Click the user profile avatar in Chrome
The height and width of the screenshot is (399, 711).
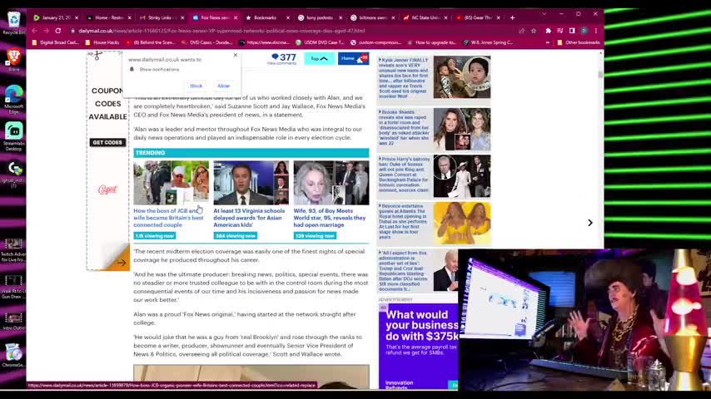[x=584, y=31]
